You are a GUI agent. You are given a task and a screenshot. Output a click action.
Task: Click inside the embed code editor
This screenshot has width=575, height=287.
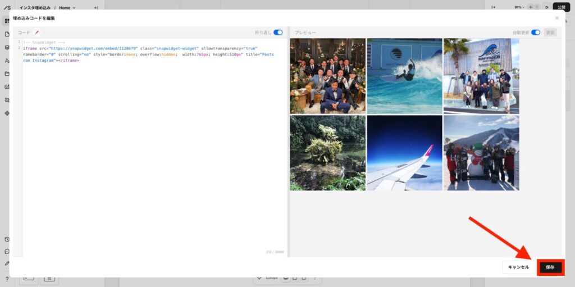(x=154, y=147)
